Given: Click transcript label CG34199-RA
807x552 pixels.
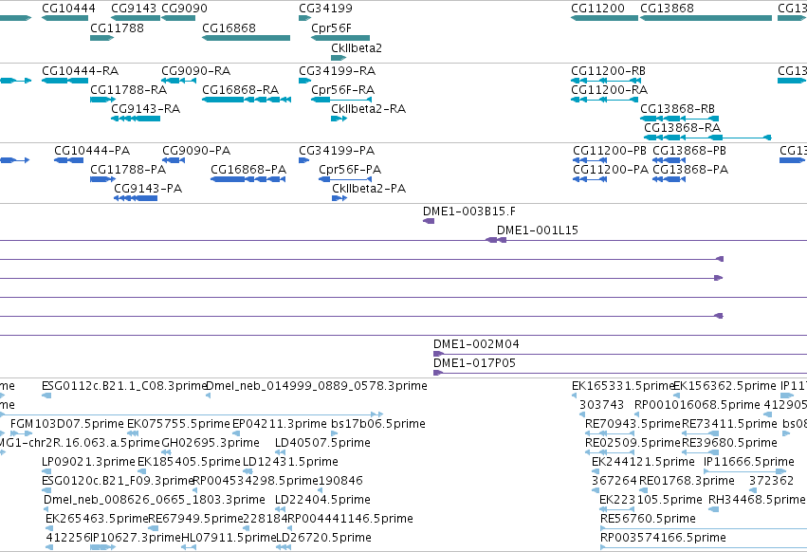Looking at the screenshot, I should (337, 70).
